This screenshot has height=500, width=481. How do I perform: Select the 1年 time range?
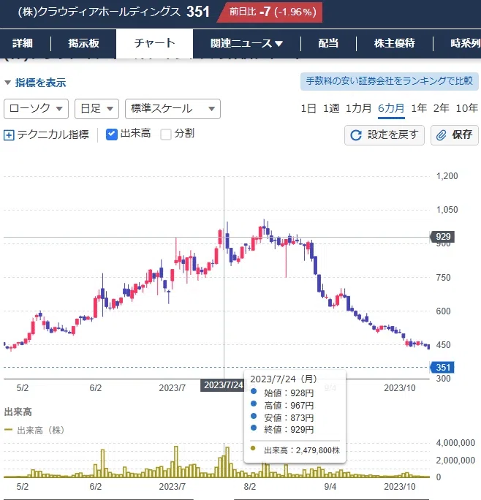[x=419, y=108]
